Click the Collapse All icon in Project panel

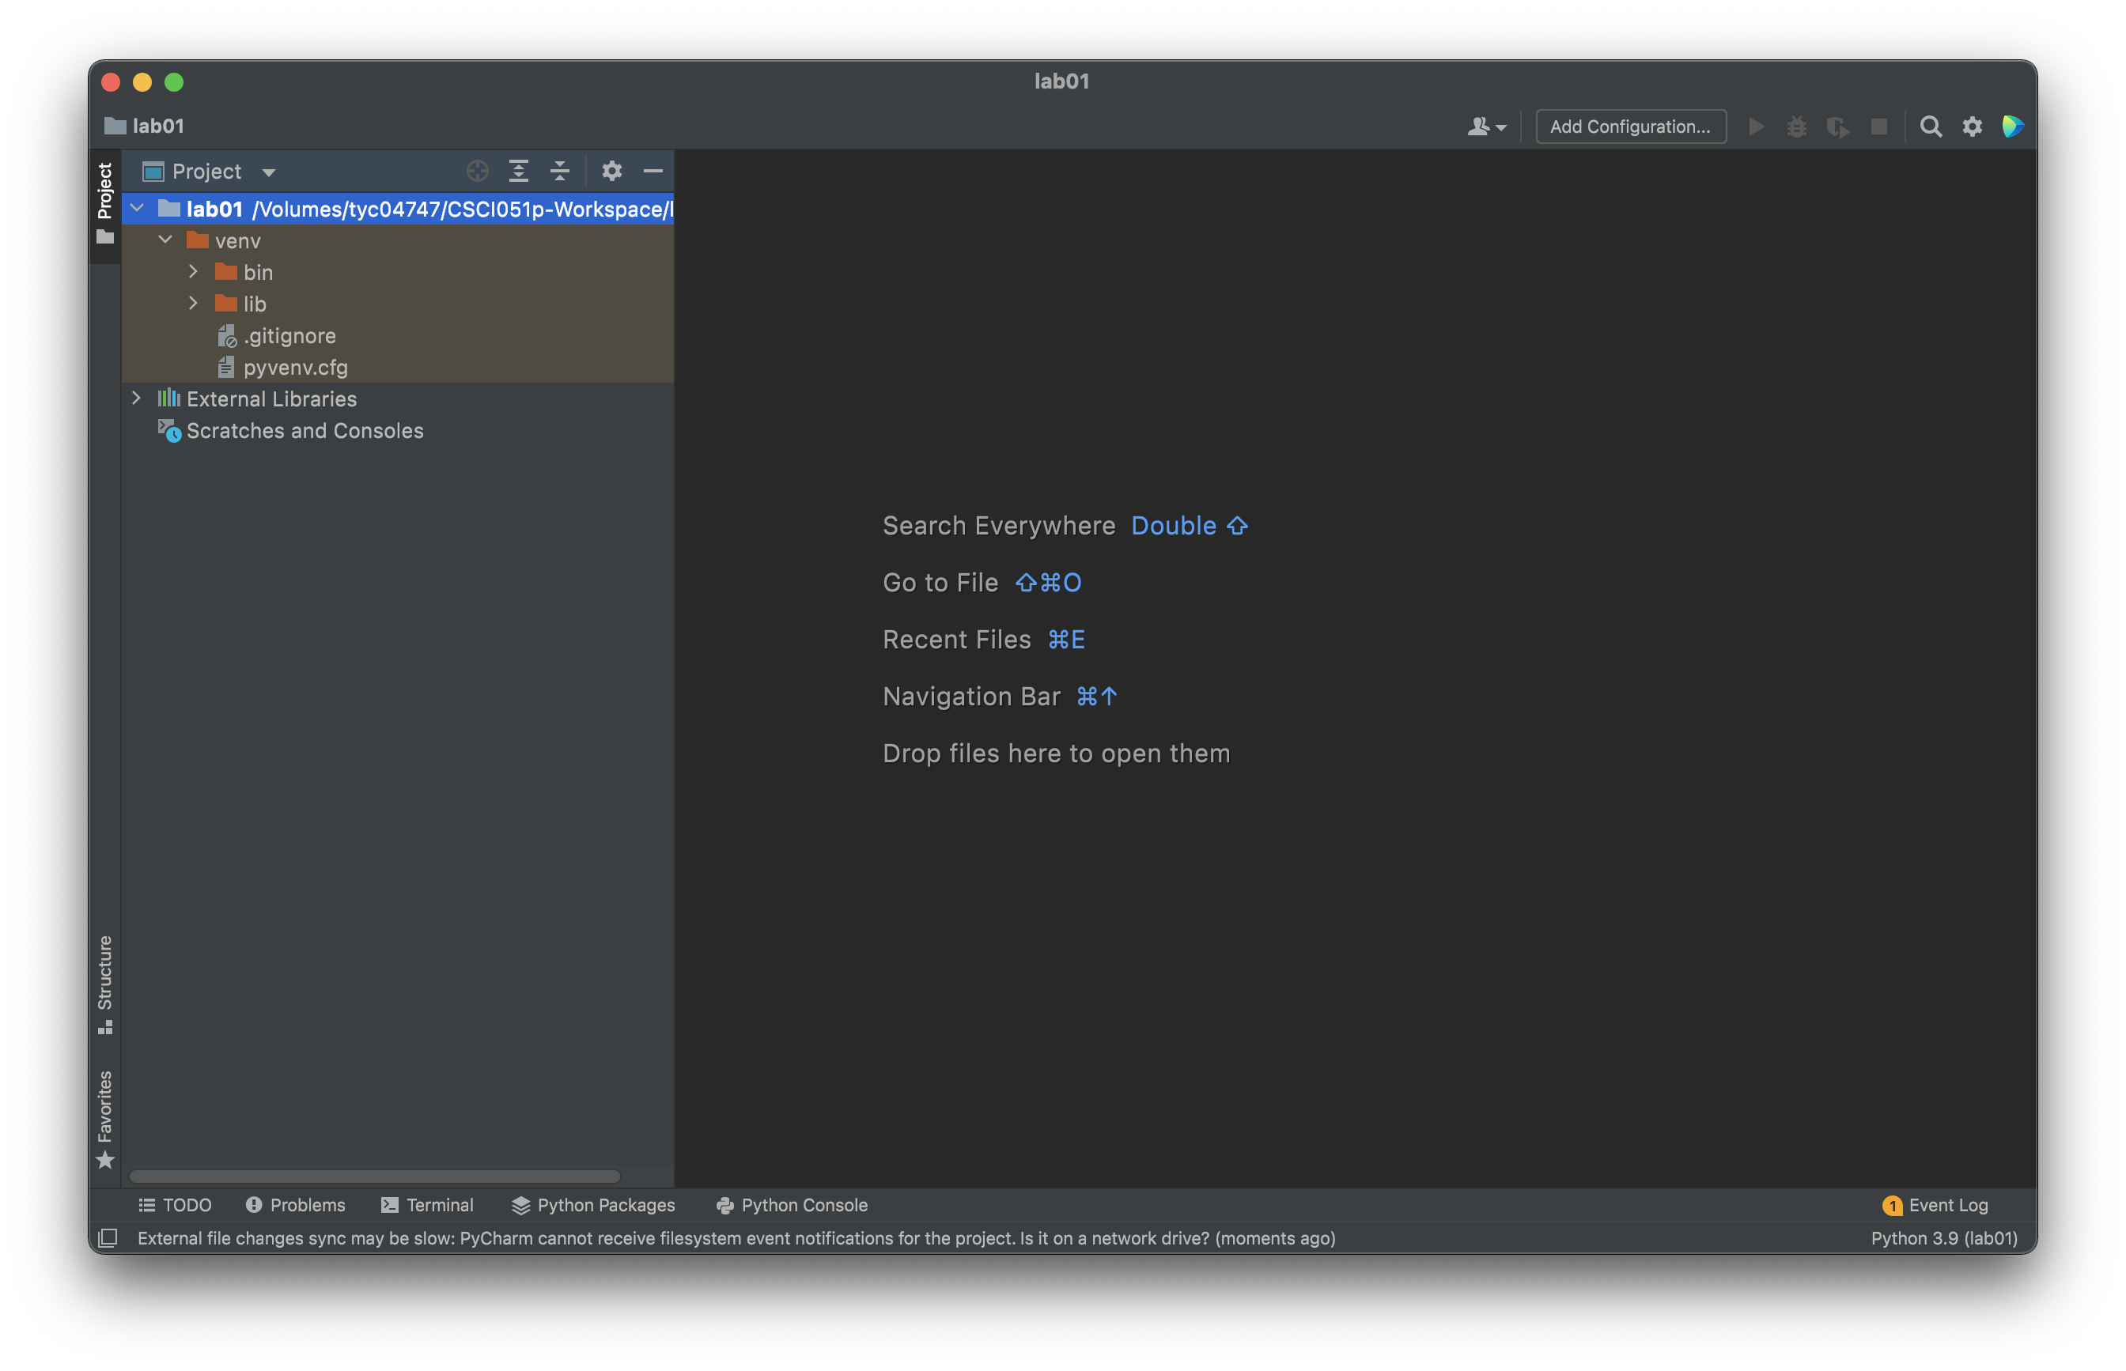(x=560, y=171)
